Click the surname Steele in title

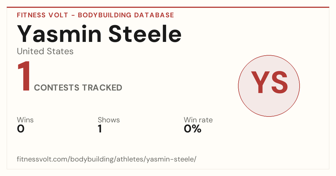pyautogui.click(x=145, y=33)
